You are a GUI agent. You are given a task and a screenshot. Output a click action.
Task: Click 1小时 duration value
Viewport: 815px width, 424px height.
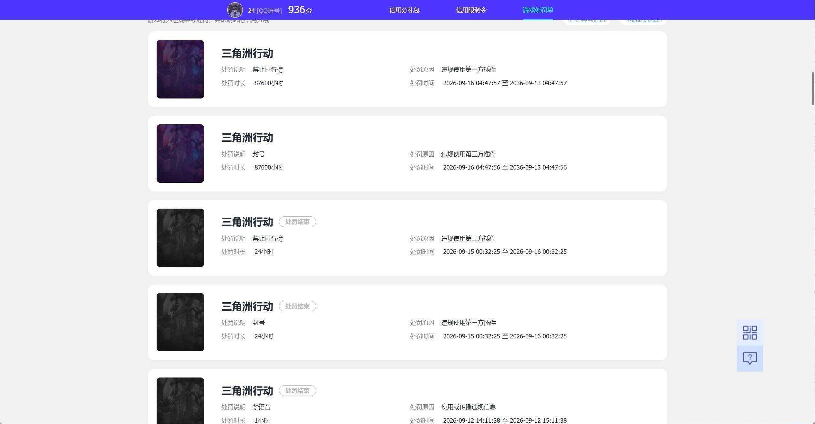[262, 420]
